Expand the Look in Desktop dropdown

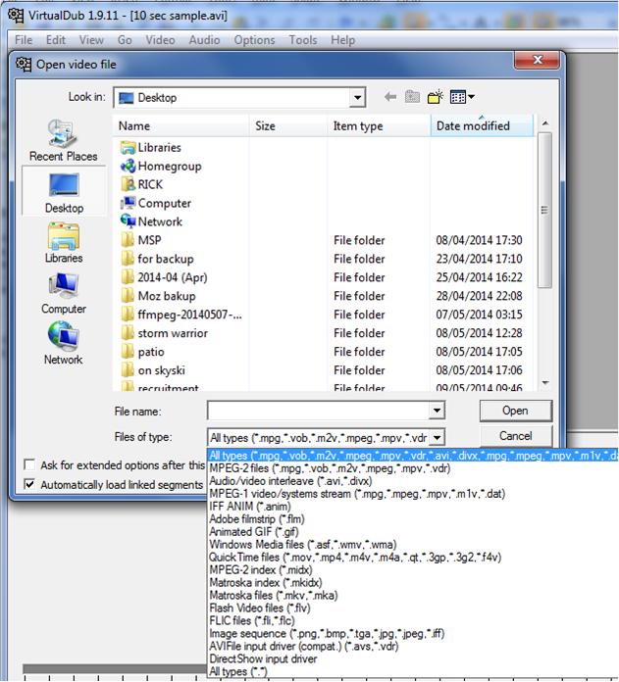(357, 97)
